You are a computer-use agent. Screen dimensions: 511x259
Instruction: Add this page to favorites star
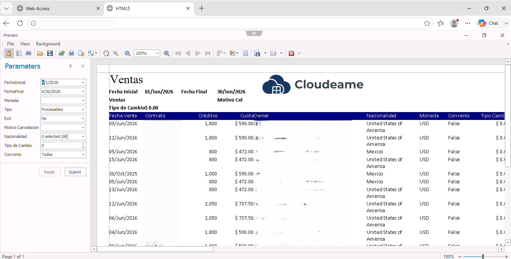tap(427, 23)
